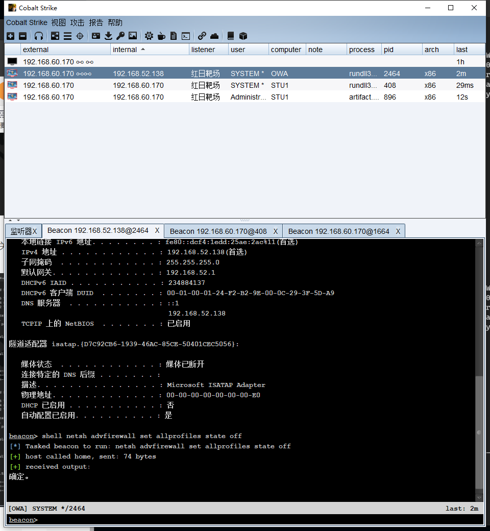Open Listeners via the headphones icon

[39, 36]
